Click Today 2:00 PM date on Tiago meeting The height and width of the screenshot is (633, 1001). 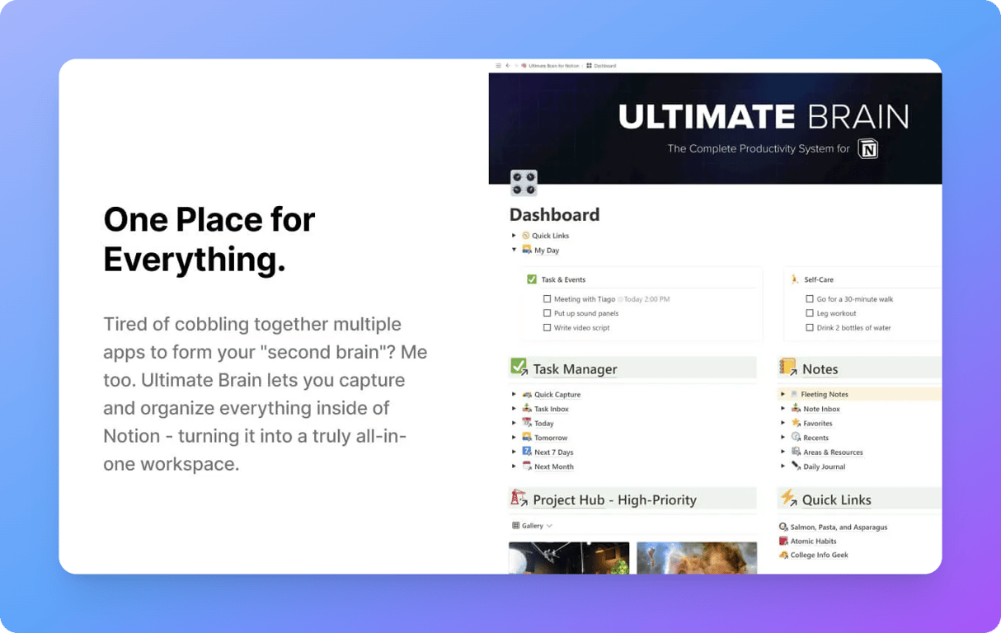tap(644, 299)
